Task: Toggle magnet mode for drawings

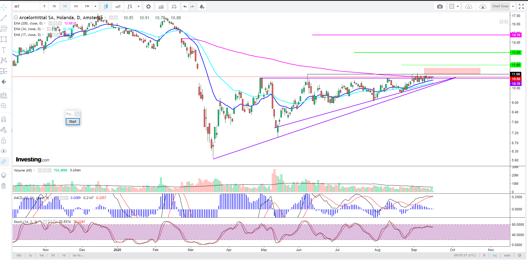Action: click(x=4, y=119)
